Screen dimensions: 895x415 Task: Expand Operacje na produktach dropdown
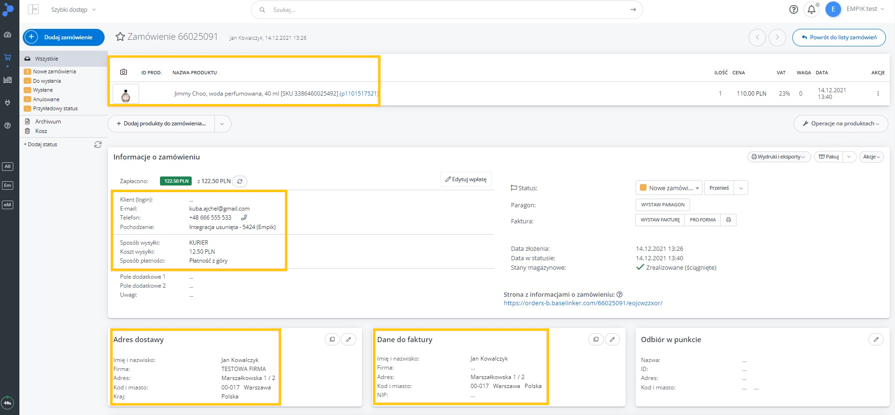[x=841, y=124]
